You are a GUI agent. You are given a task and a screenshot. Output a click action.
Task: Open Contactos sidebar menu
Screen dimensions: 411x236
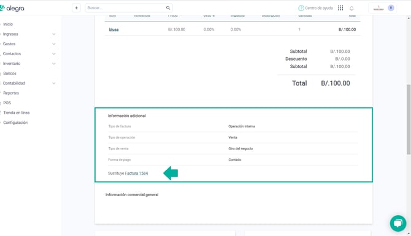coord(12,54)
